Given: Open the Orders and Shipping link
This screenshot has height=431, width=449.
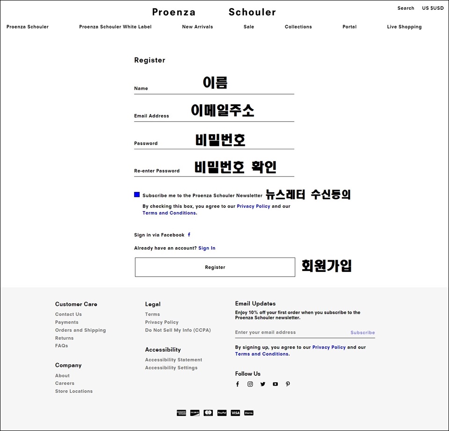Looking at the screenshot, I should [x=80, y=330].
